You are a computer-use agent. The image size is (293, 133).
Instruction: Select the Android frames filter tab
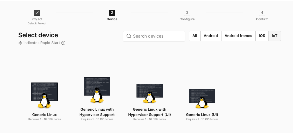coord(238,36)
